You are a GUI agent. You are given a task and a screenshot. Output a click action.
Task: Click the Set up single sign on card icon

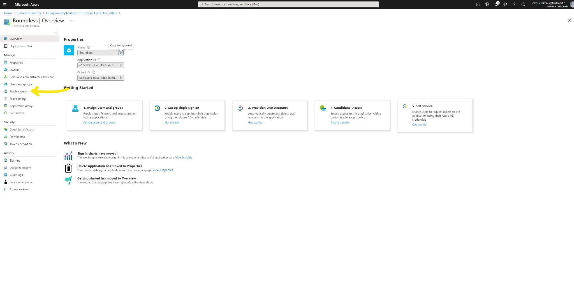pos(157,108)
